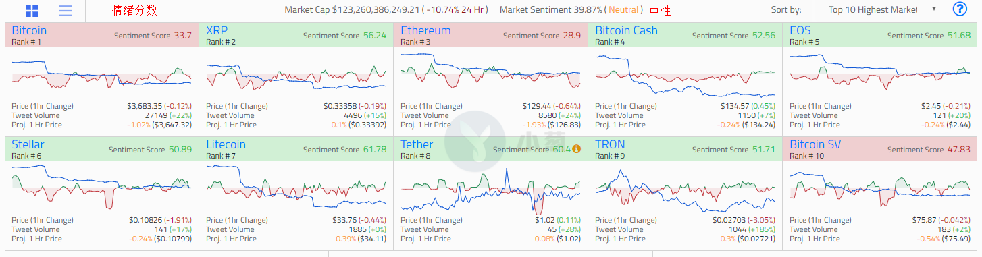Image resolution: width=982 pixels, height=257 pixels.
Task: Switch to list view layout icon
Action: pos(66,11)
